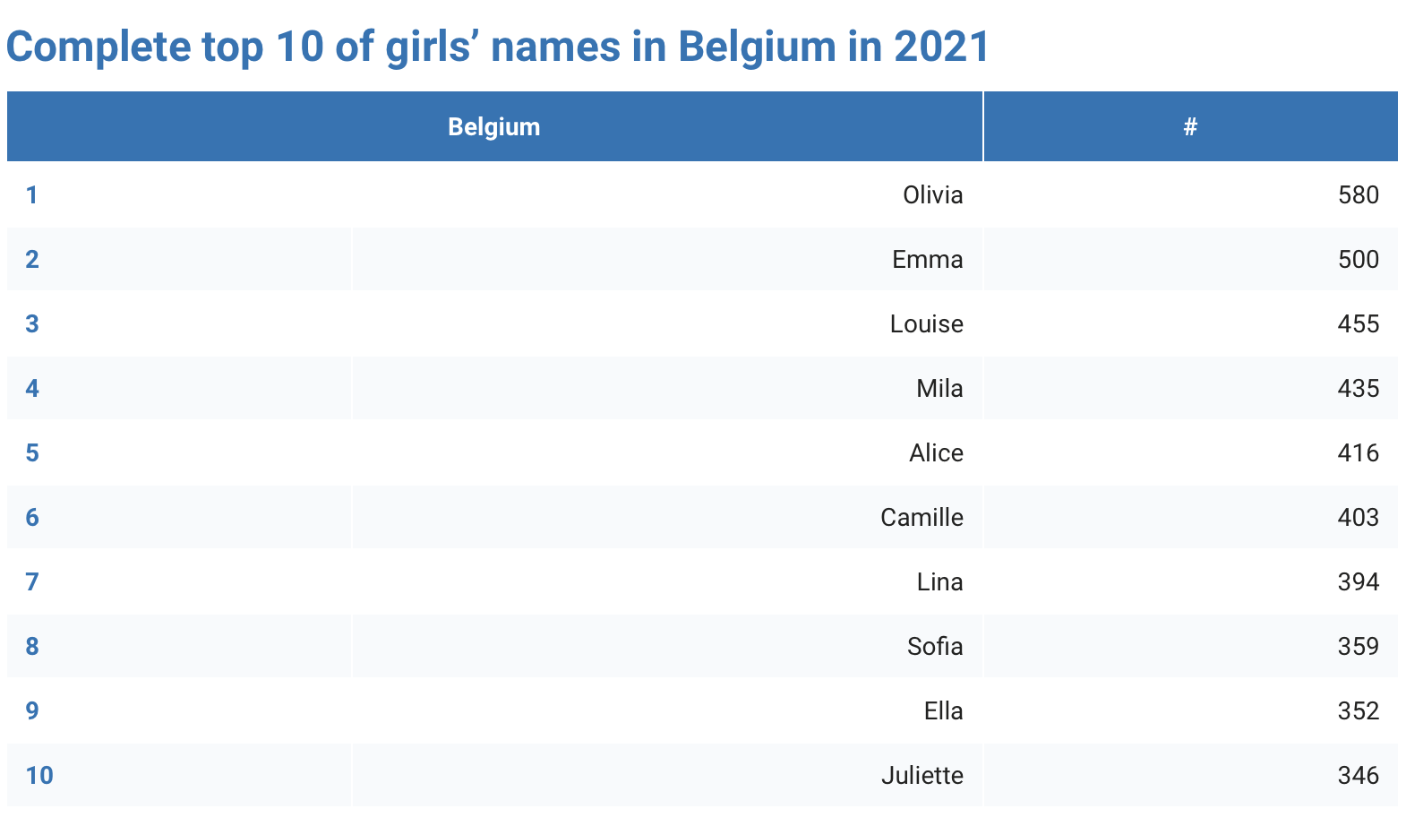The height and width of the screenshot is (826, 1406).
Task: Click the name Camille
Action: click(x=922, y=517)
